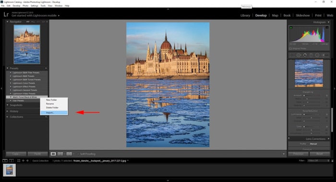336x182 pixels.
Task: Expand the Collections panel
Action: (x=7, y=117)
